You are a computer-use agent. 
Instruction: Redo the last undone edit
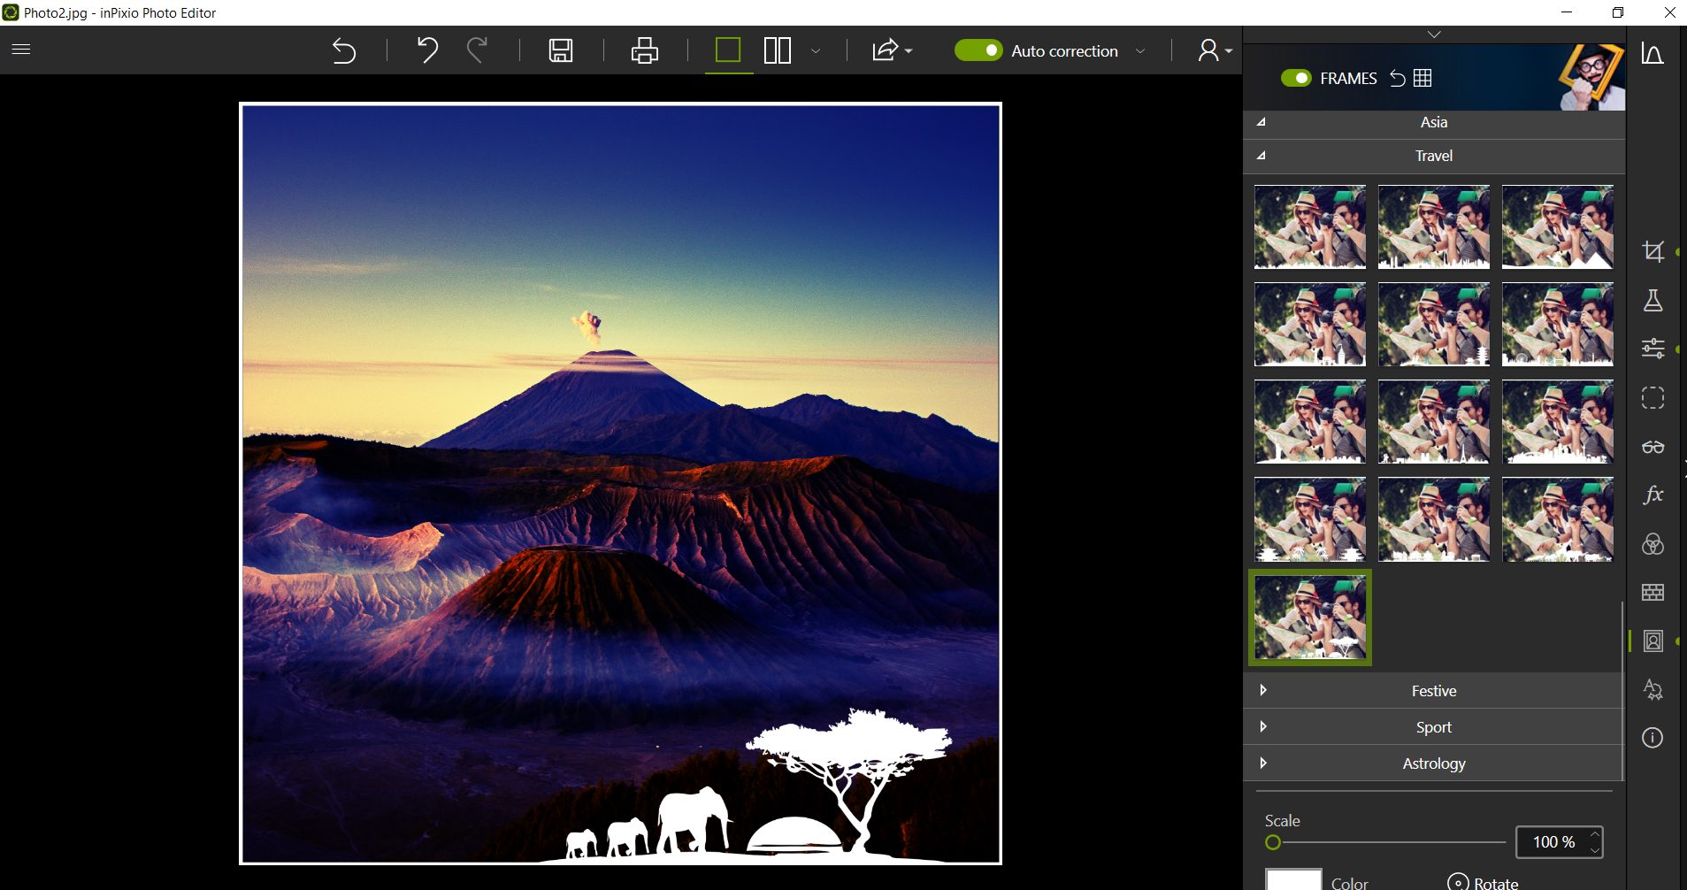coord(478,50)
